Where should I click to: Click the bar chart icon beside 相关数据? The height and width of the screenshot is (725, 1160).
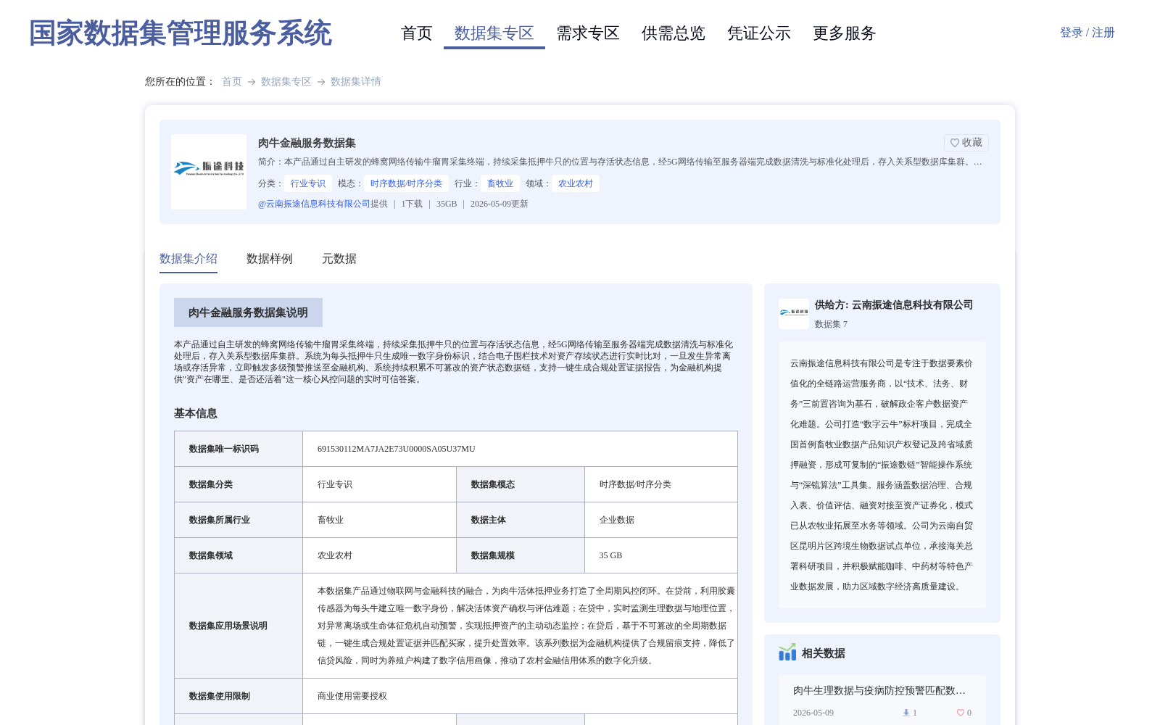click(x=787, y=652)
